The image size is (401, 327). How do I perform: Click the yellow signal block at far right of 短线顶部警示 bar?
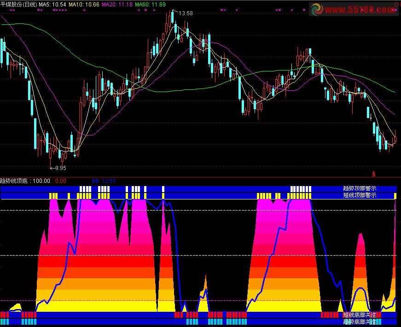click(395, 196)
